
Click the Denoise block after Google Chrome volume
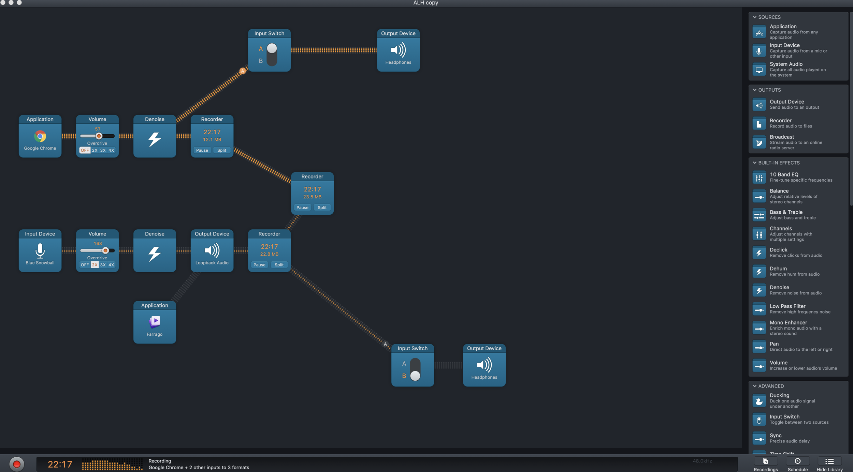coord(155,136)
